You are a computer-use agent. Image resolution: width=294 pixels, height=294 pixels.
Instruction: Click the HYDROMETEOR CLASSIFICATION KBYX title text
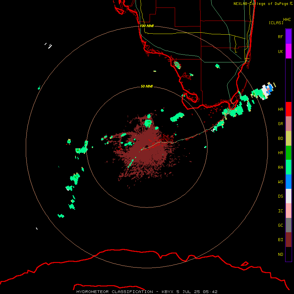(x=147, y=292)
